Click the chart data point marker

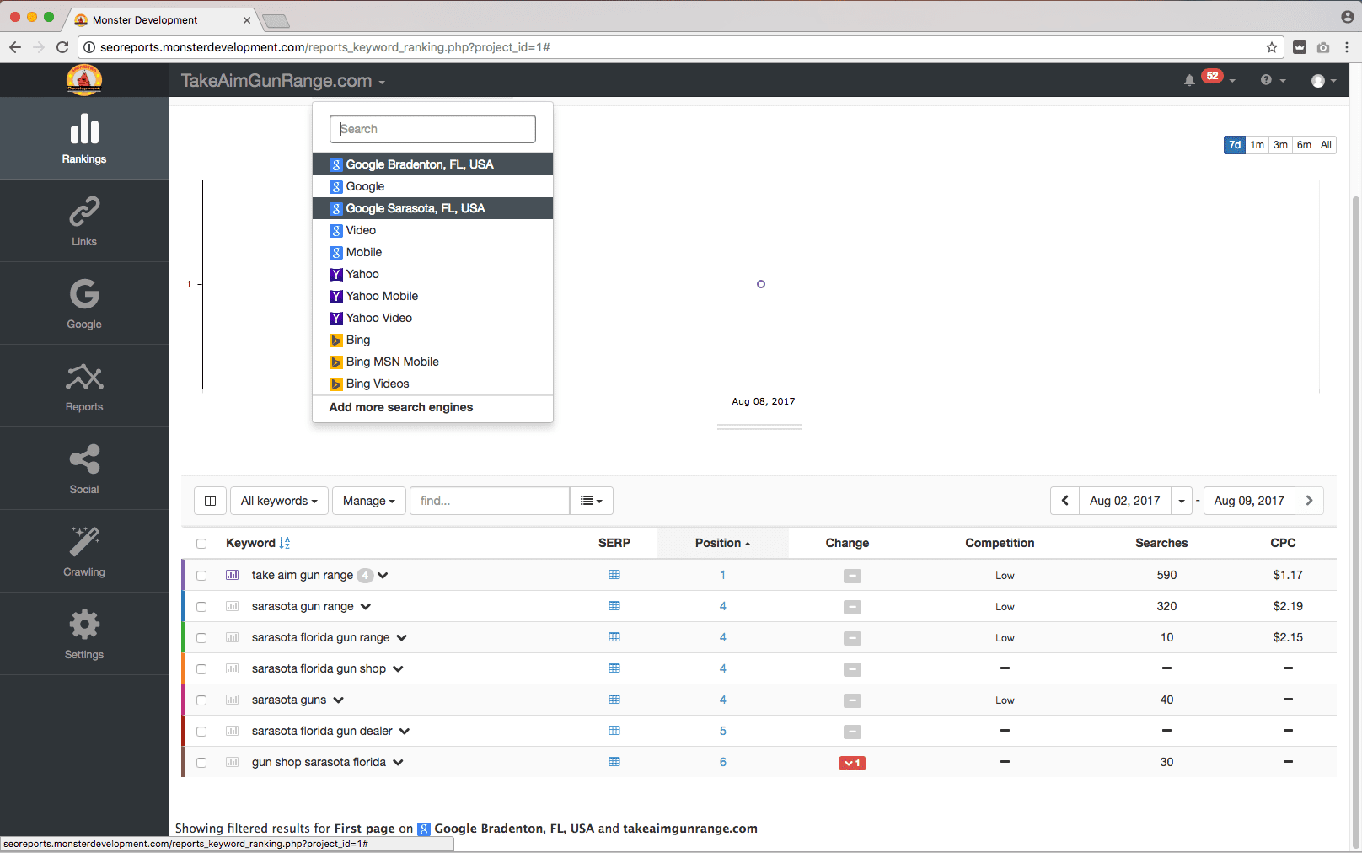[761, 284]
